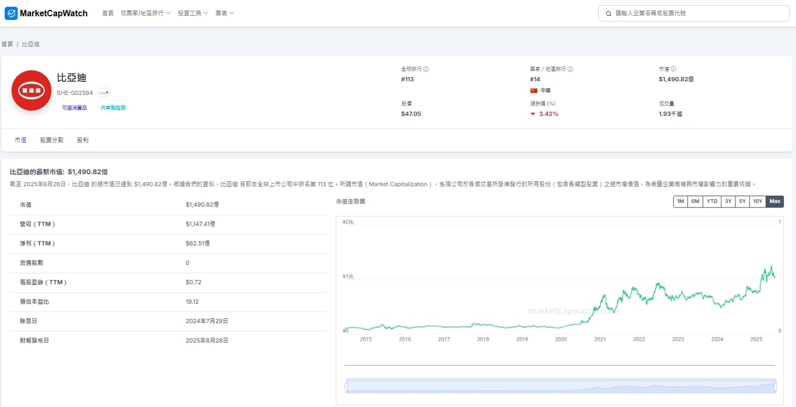Click the net income value $62.51億
796x407 pixels.
click(x=198, y=243)
